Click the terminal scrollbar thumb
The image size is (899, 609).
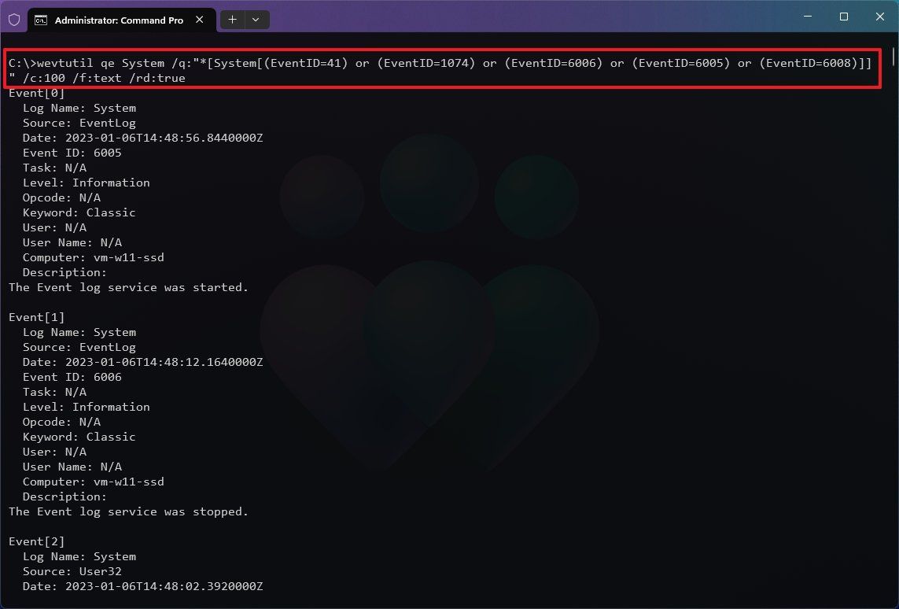(893, 57)
